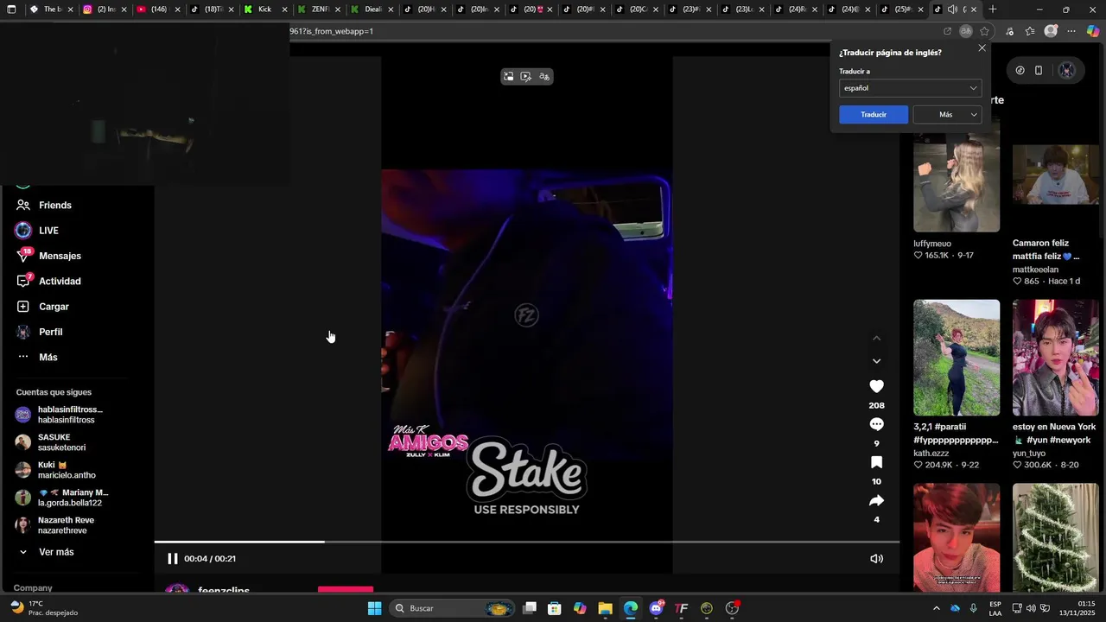Like the video with the heart icon

click(876, 386)
